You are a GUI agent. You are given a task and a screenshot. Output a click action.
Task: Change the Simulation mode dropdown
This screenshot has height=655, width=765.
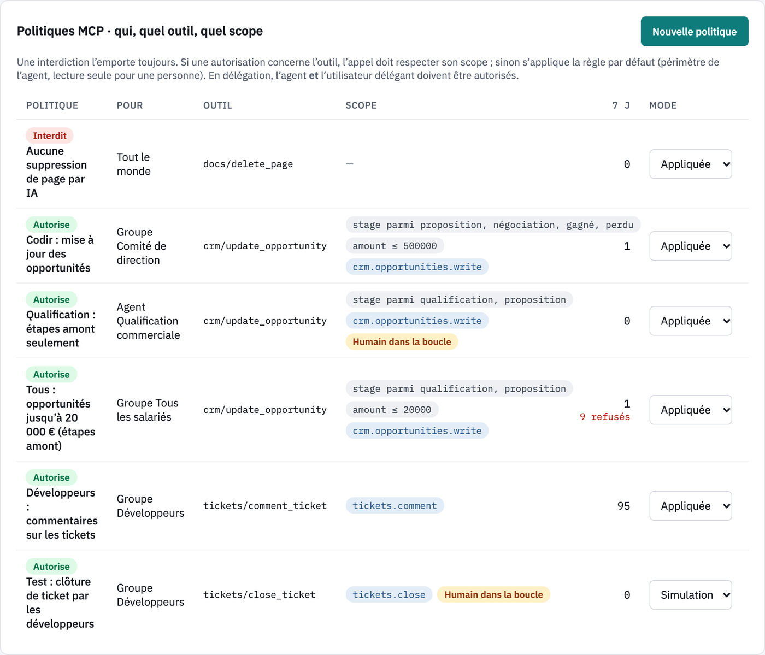coord(691,595)
